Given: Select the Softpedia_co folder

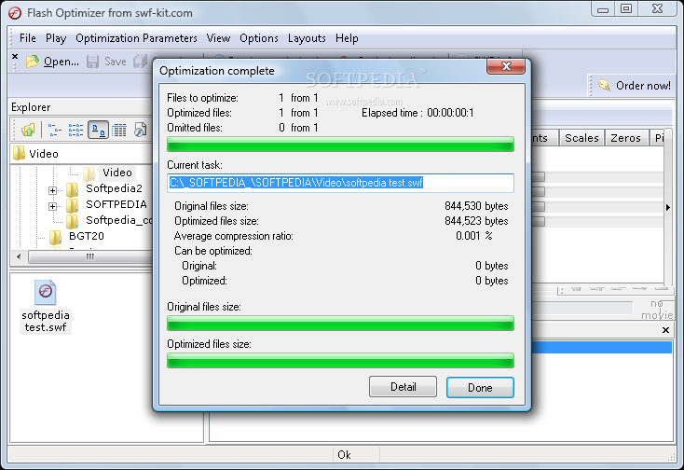Looking at the screenshot, I should [118, 220].
